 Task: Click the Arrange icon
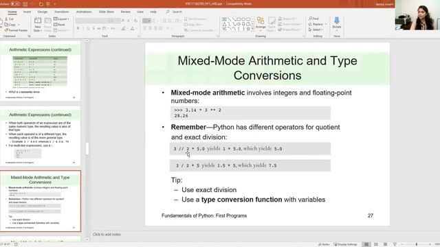pos(261,21)
